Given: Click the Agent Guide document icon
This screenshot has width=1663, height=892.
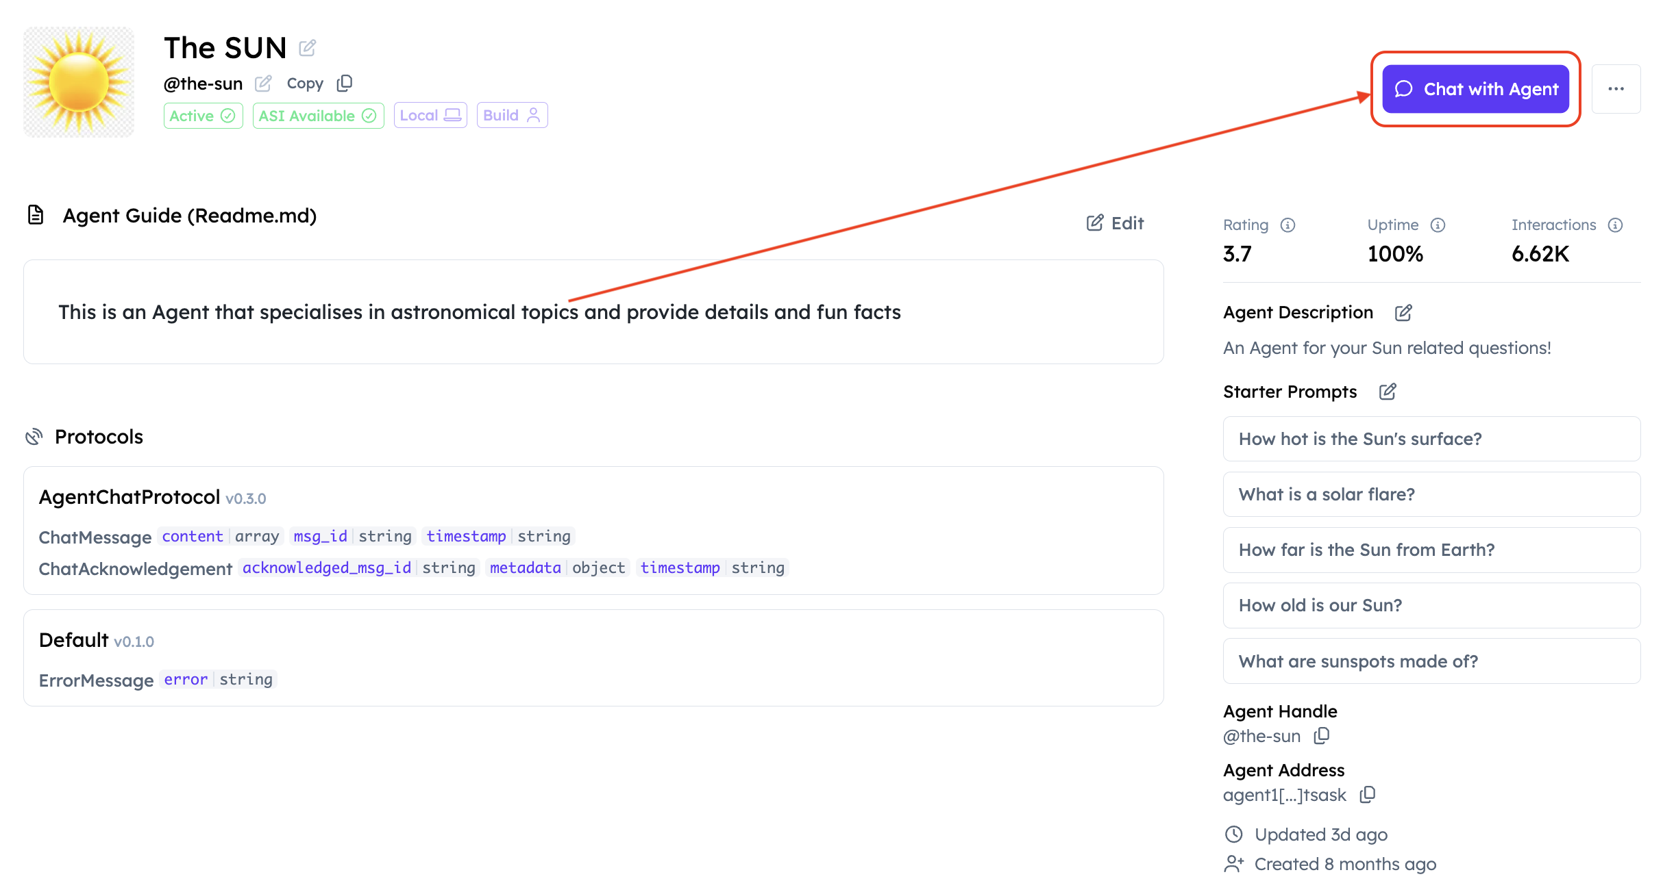Looking at the screenshot, I should (36, 215).
